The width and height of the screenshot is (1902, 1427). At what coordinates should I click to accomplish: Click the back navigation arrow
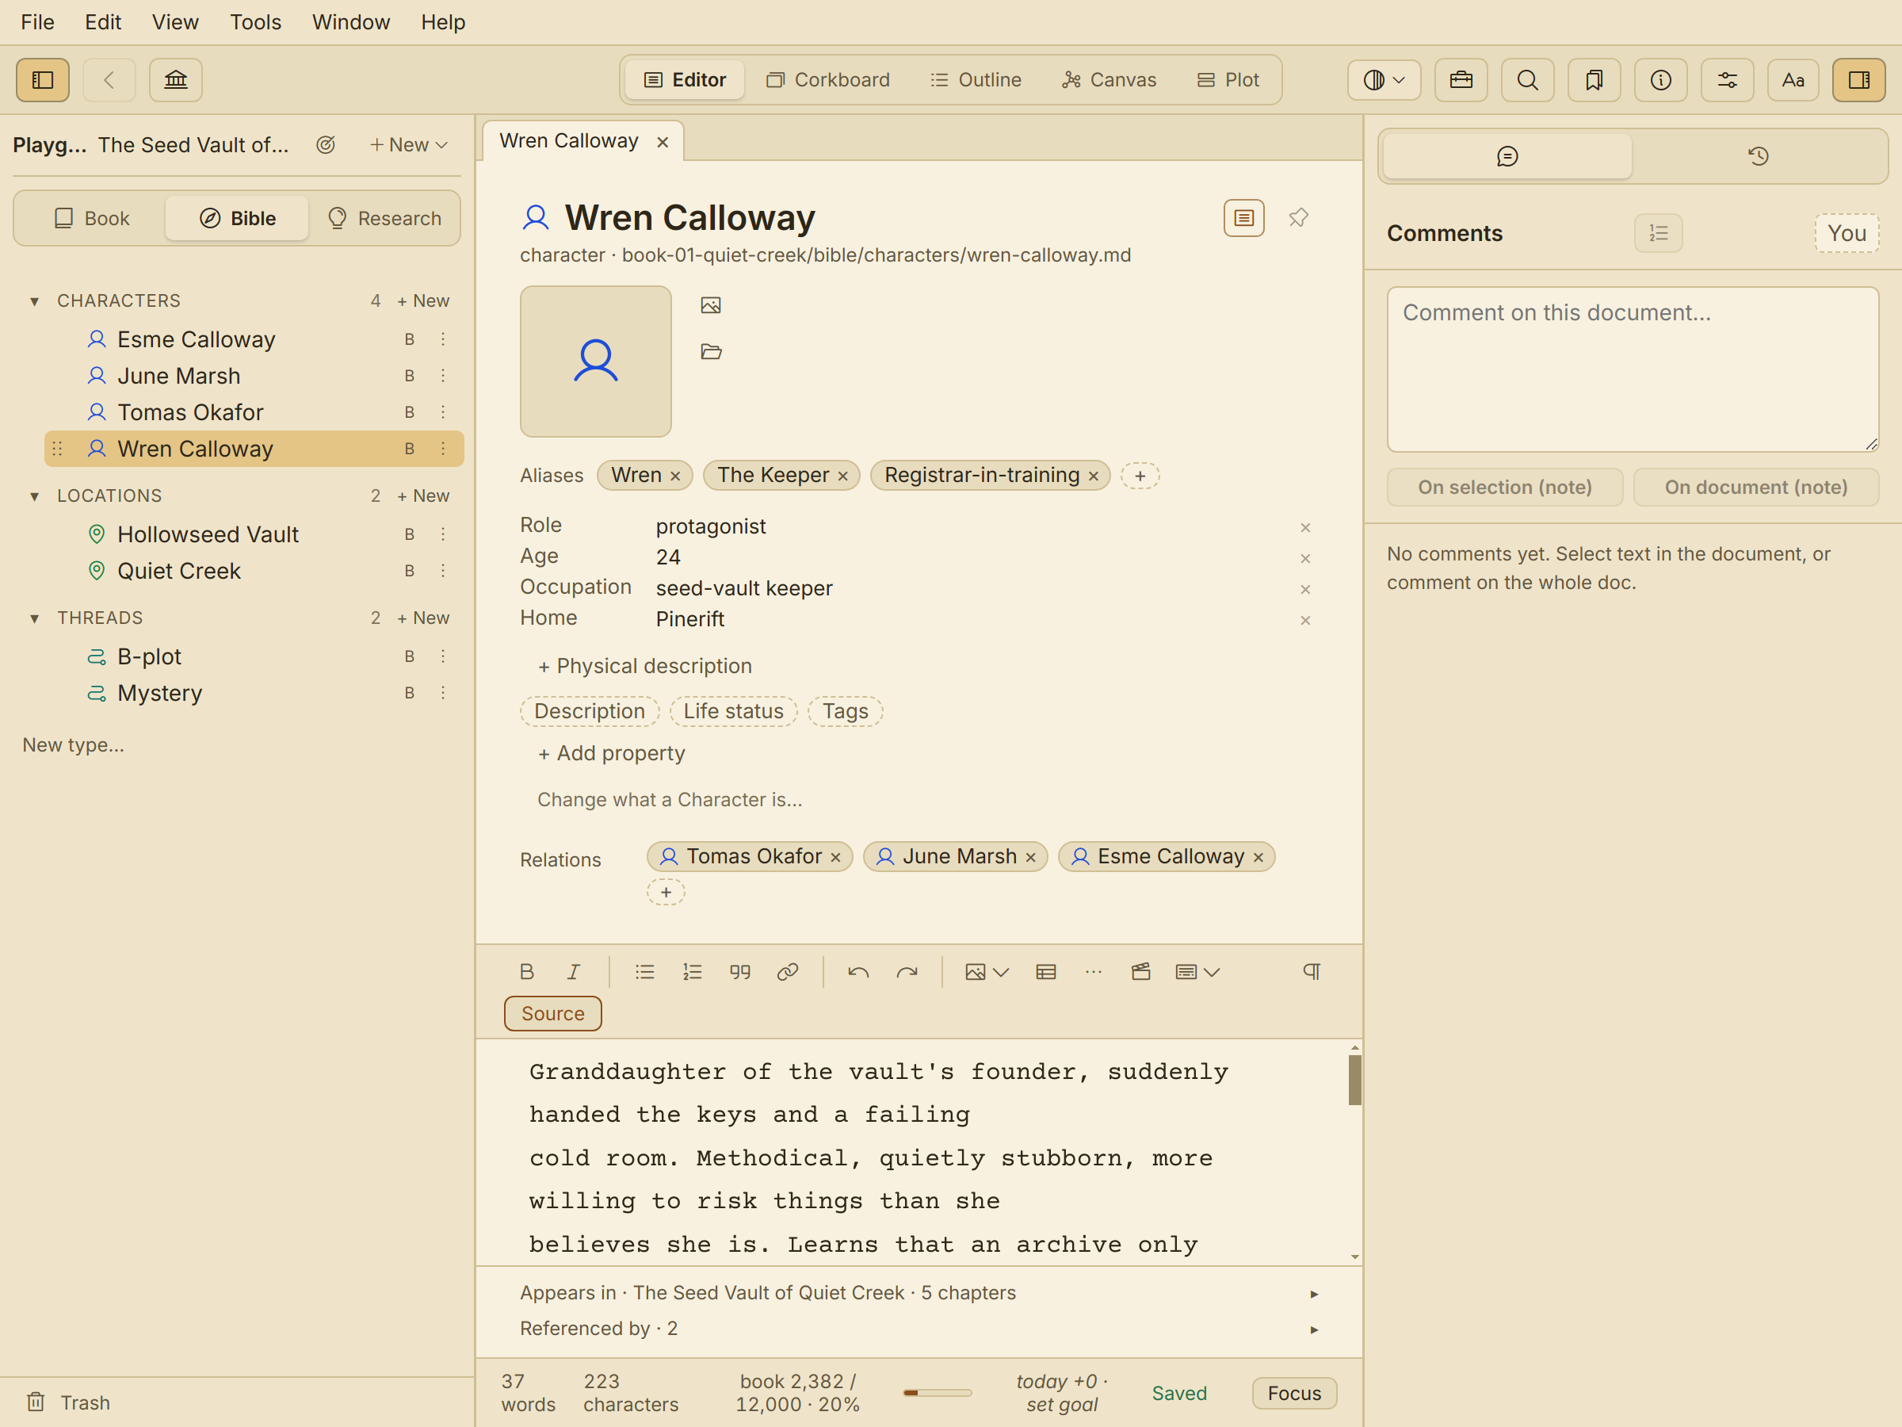click(x=109, y=80)
